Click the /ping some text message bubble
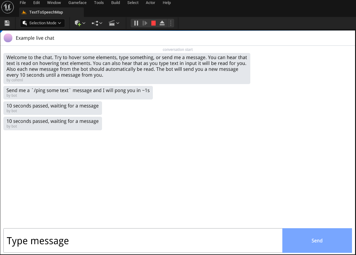The height and width of the screenshot is (255, 356). coord(78,93)
